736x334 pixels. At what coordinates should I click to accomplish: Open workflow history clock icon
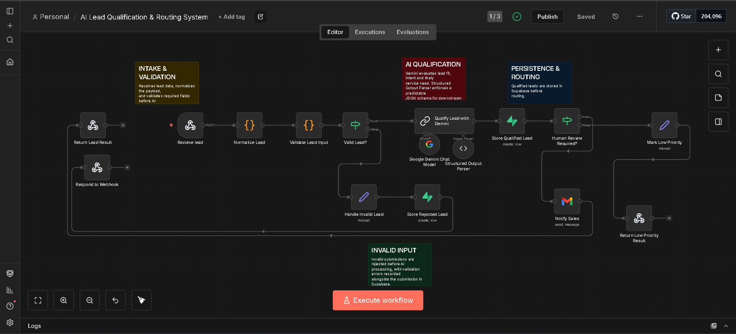pyautogui.click(x=615, y=16)
